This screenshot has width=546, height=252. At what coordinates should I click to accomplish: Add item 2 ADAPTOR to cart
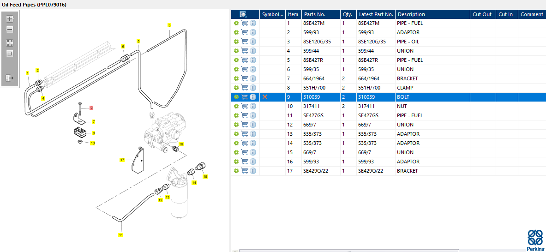[245, 32]
